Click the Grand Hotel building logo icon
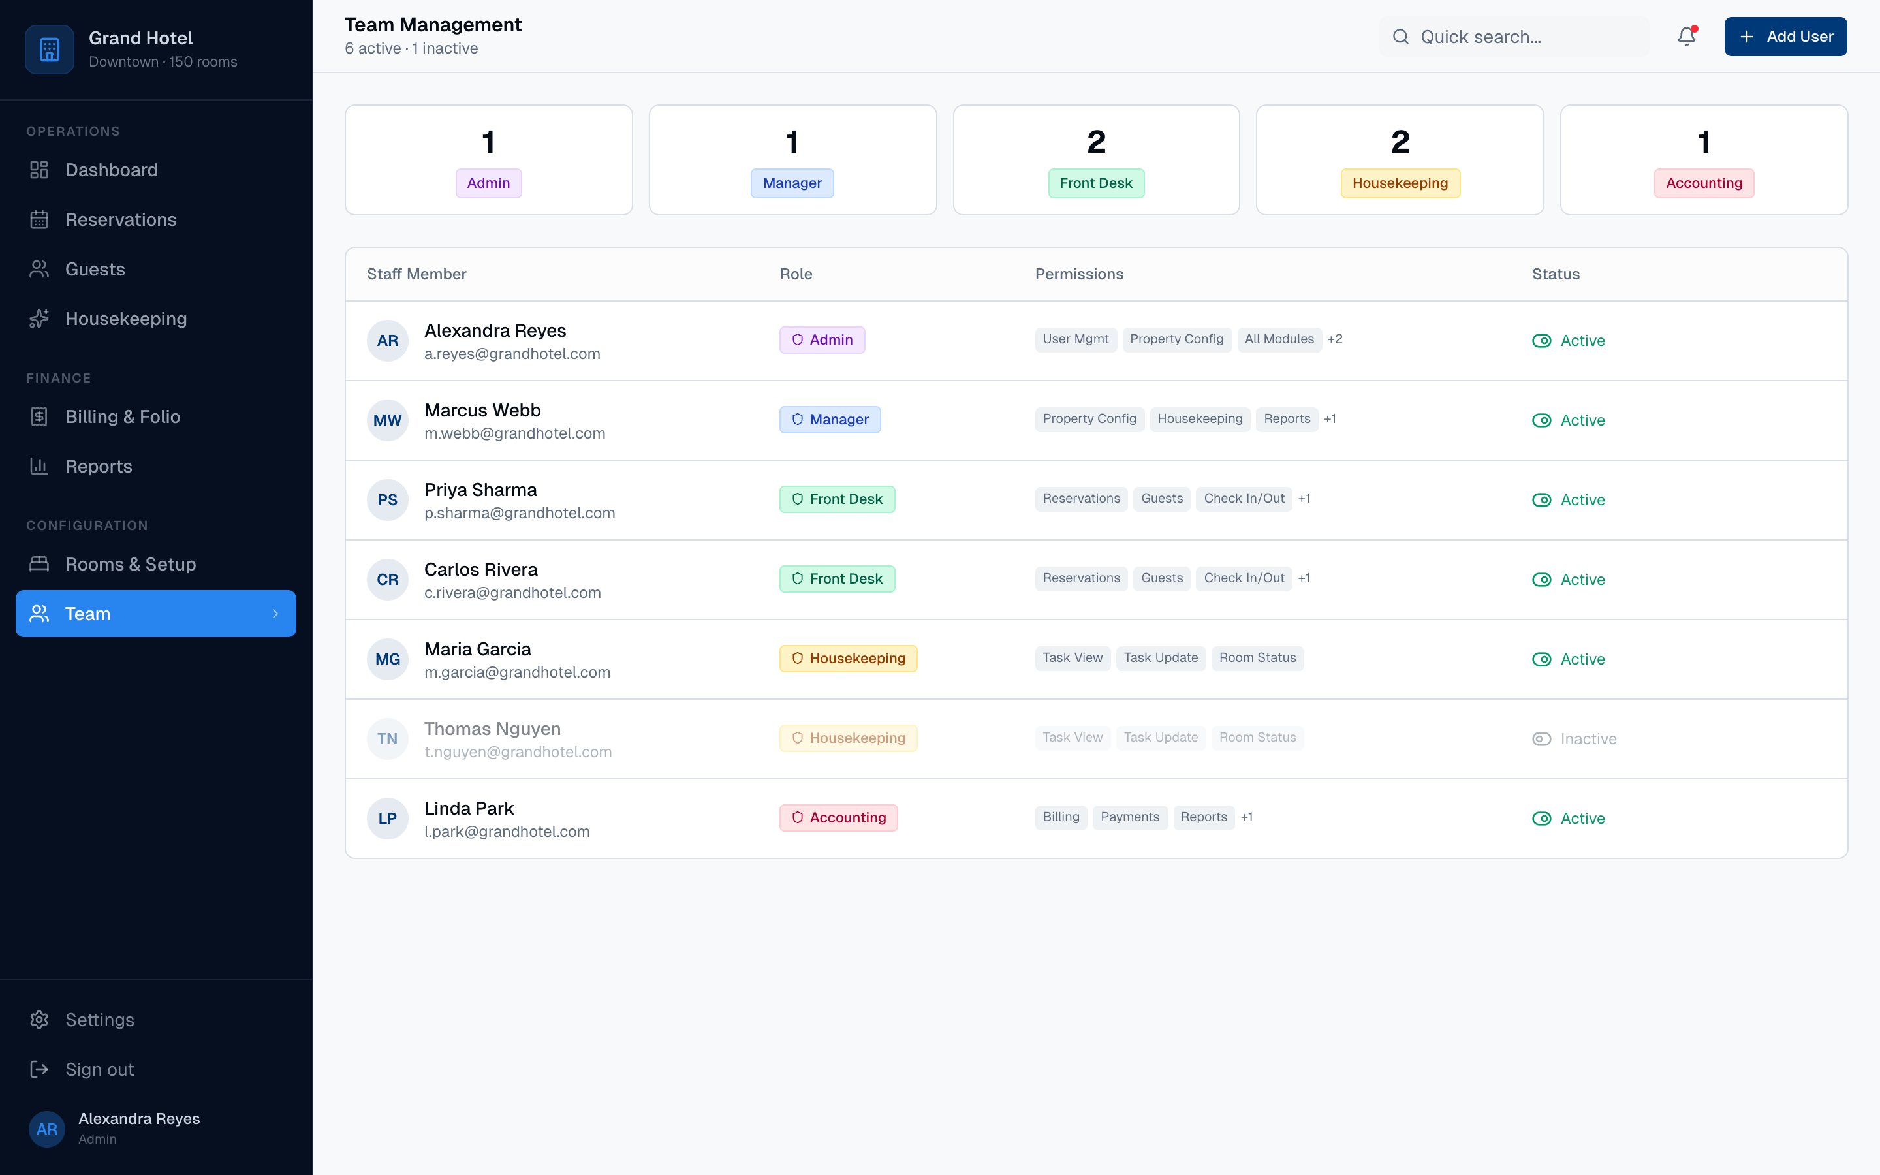 50,49
